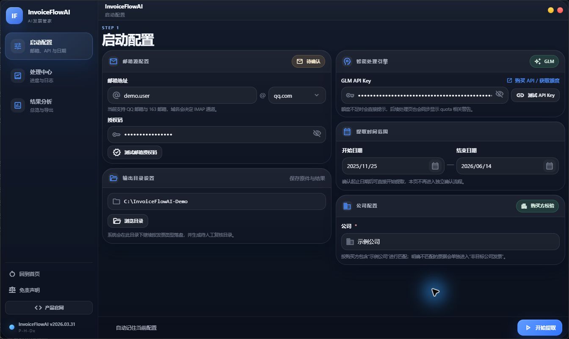
Task: Click the GLM engine badge
Action: click(x=544, y=61)
